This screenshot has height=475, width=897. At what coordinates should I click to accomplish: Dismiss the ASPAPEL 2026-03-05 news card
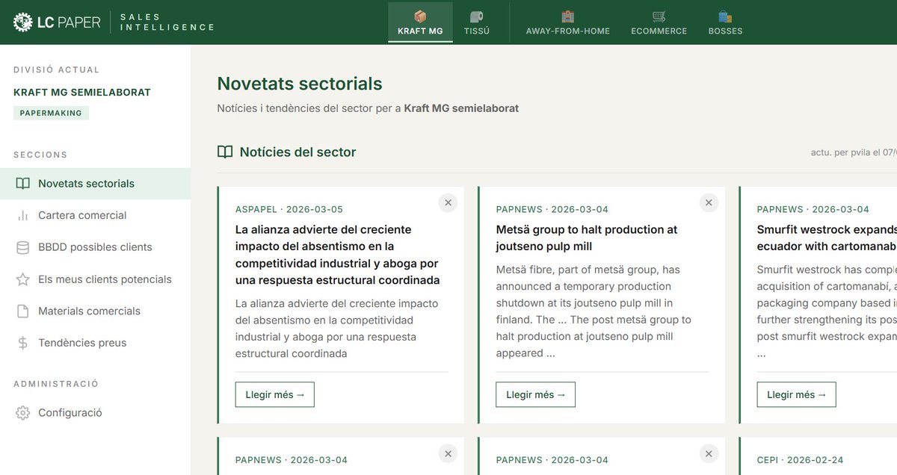click(448, 202)
